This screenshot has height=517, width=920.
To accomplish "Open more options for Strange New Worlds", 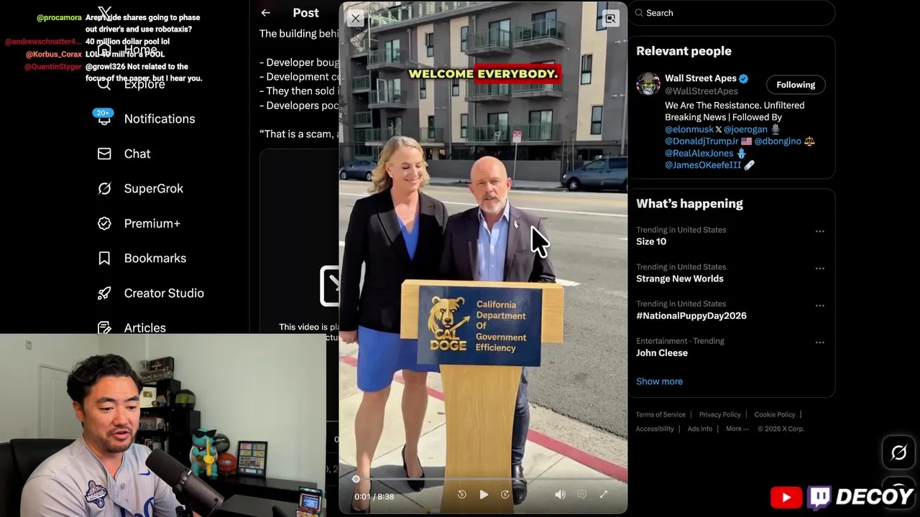I will pyautogui.click(x=819, y=269).
